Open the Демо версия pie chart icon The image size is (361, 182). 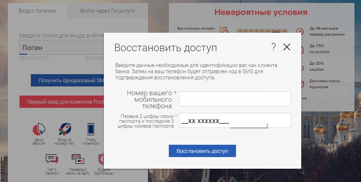39,129
